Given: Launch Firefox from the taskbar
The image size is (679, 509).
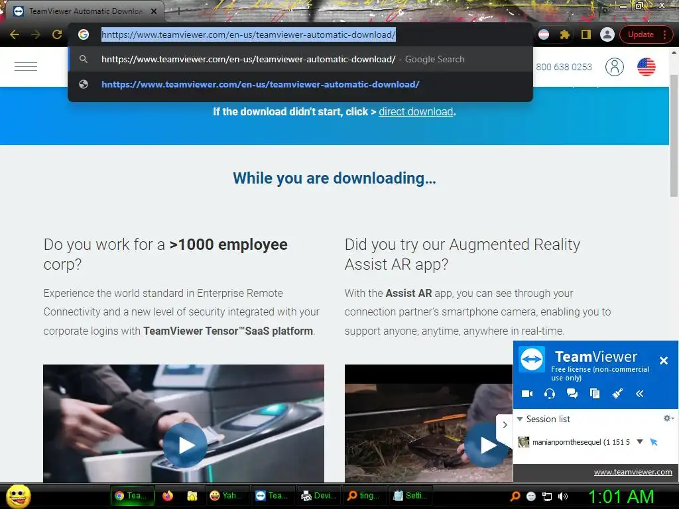Looking at the screenshot, I should tap(168, 496).
